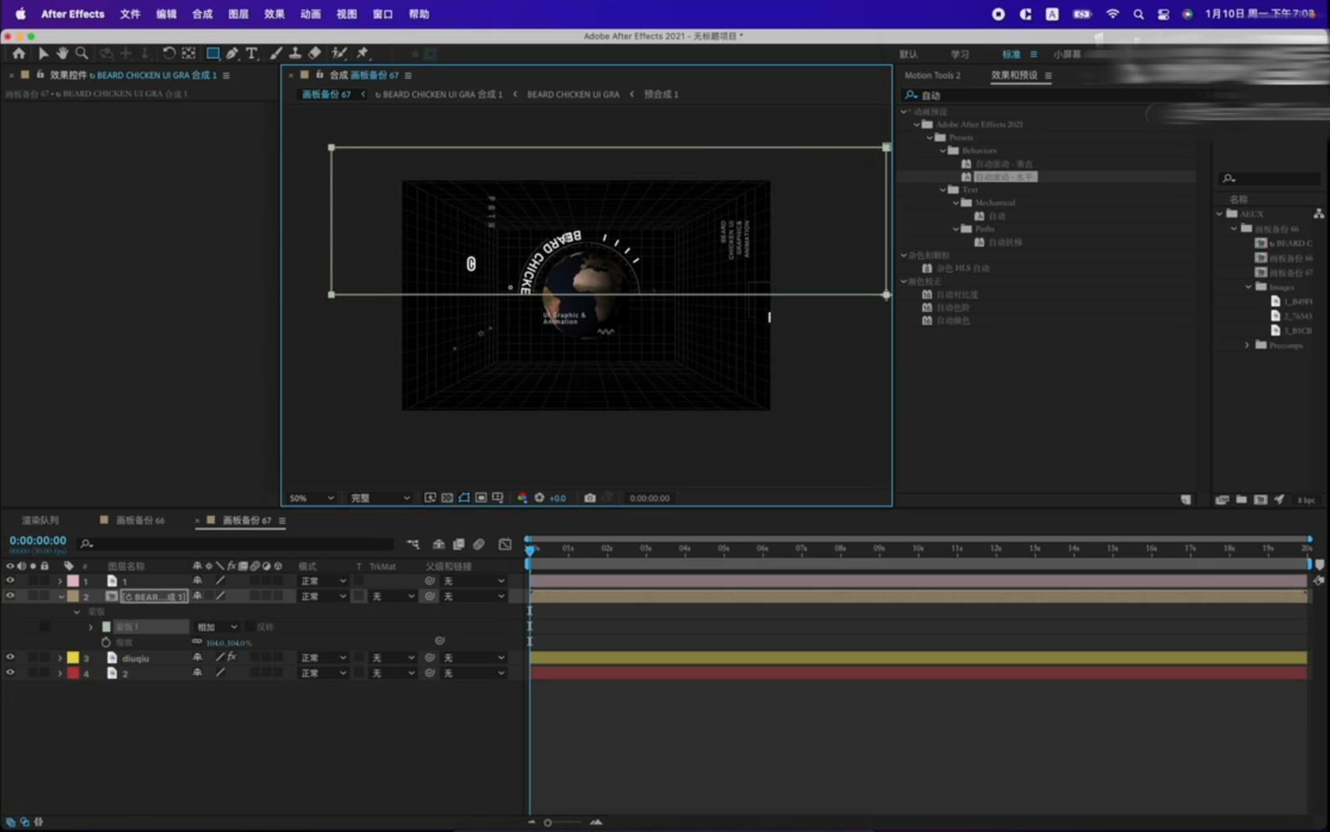Select the Zoom magnifier tool
Screen dimensions: 1330x832
coord(82,53)
